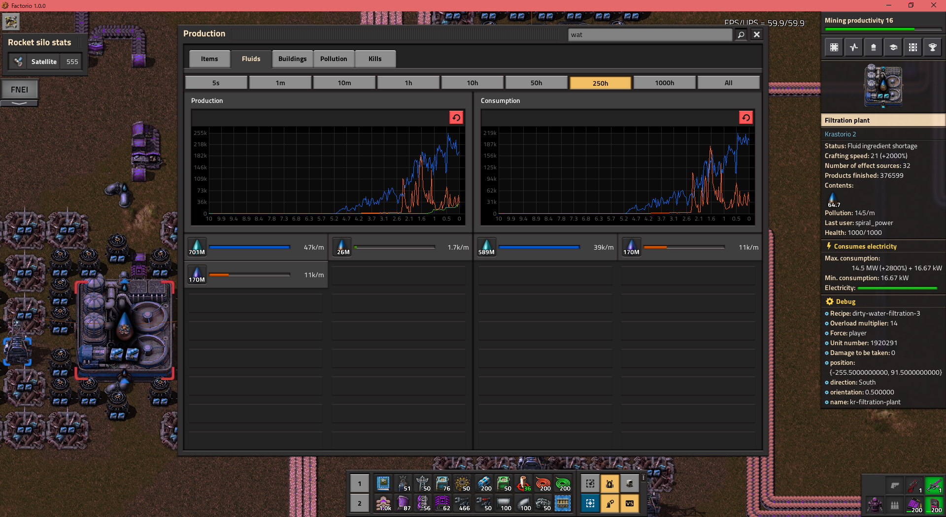The image size is (946, 517).
Task: Open the logistic networks button
Action: [x=874, y=47]
